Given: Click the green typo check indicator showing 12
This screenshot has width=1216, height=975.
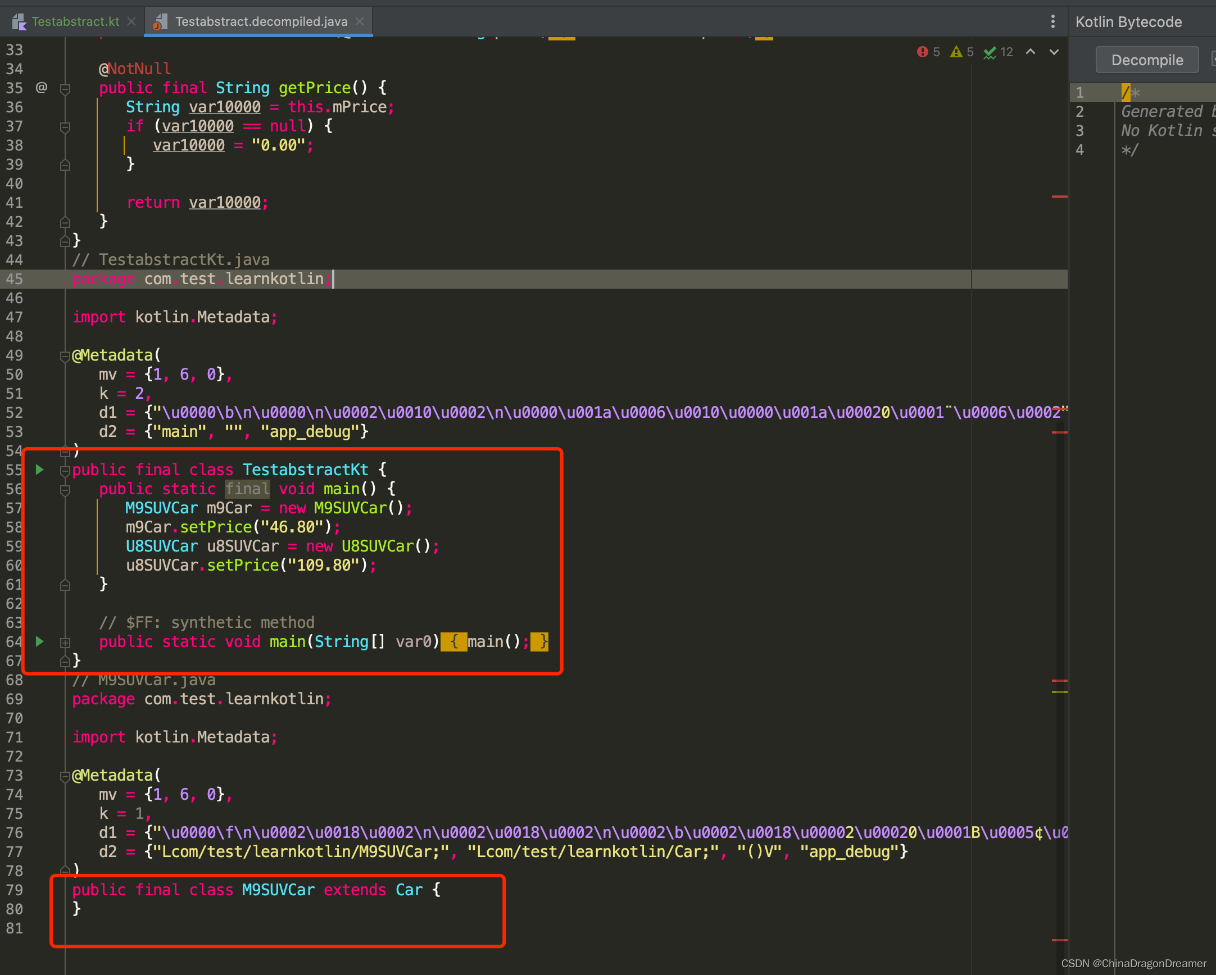Looking at the screenshot, I should pyautogui.click(x=999, y=52).
